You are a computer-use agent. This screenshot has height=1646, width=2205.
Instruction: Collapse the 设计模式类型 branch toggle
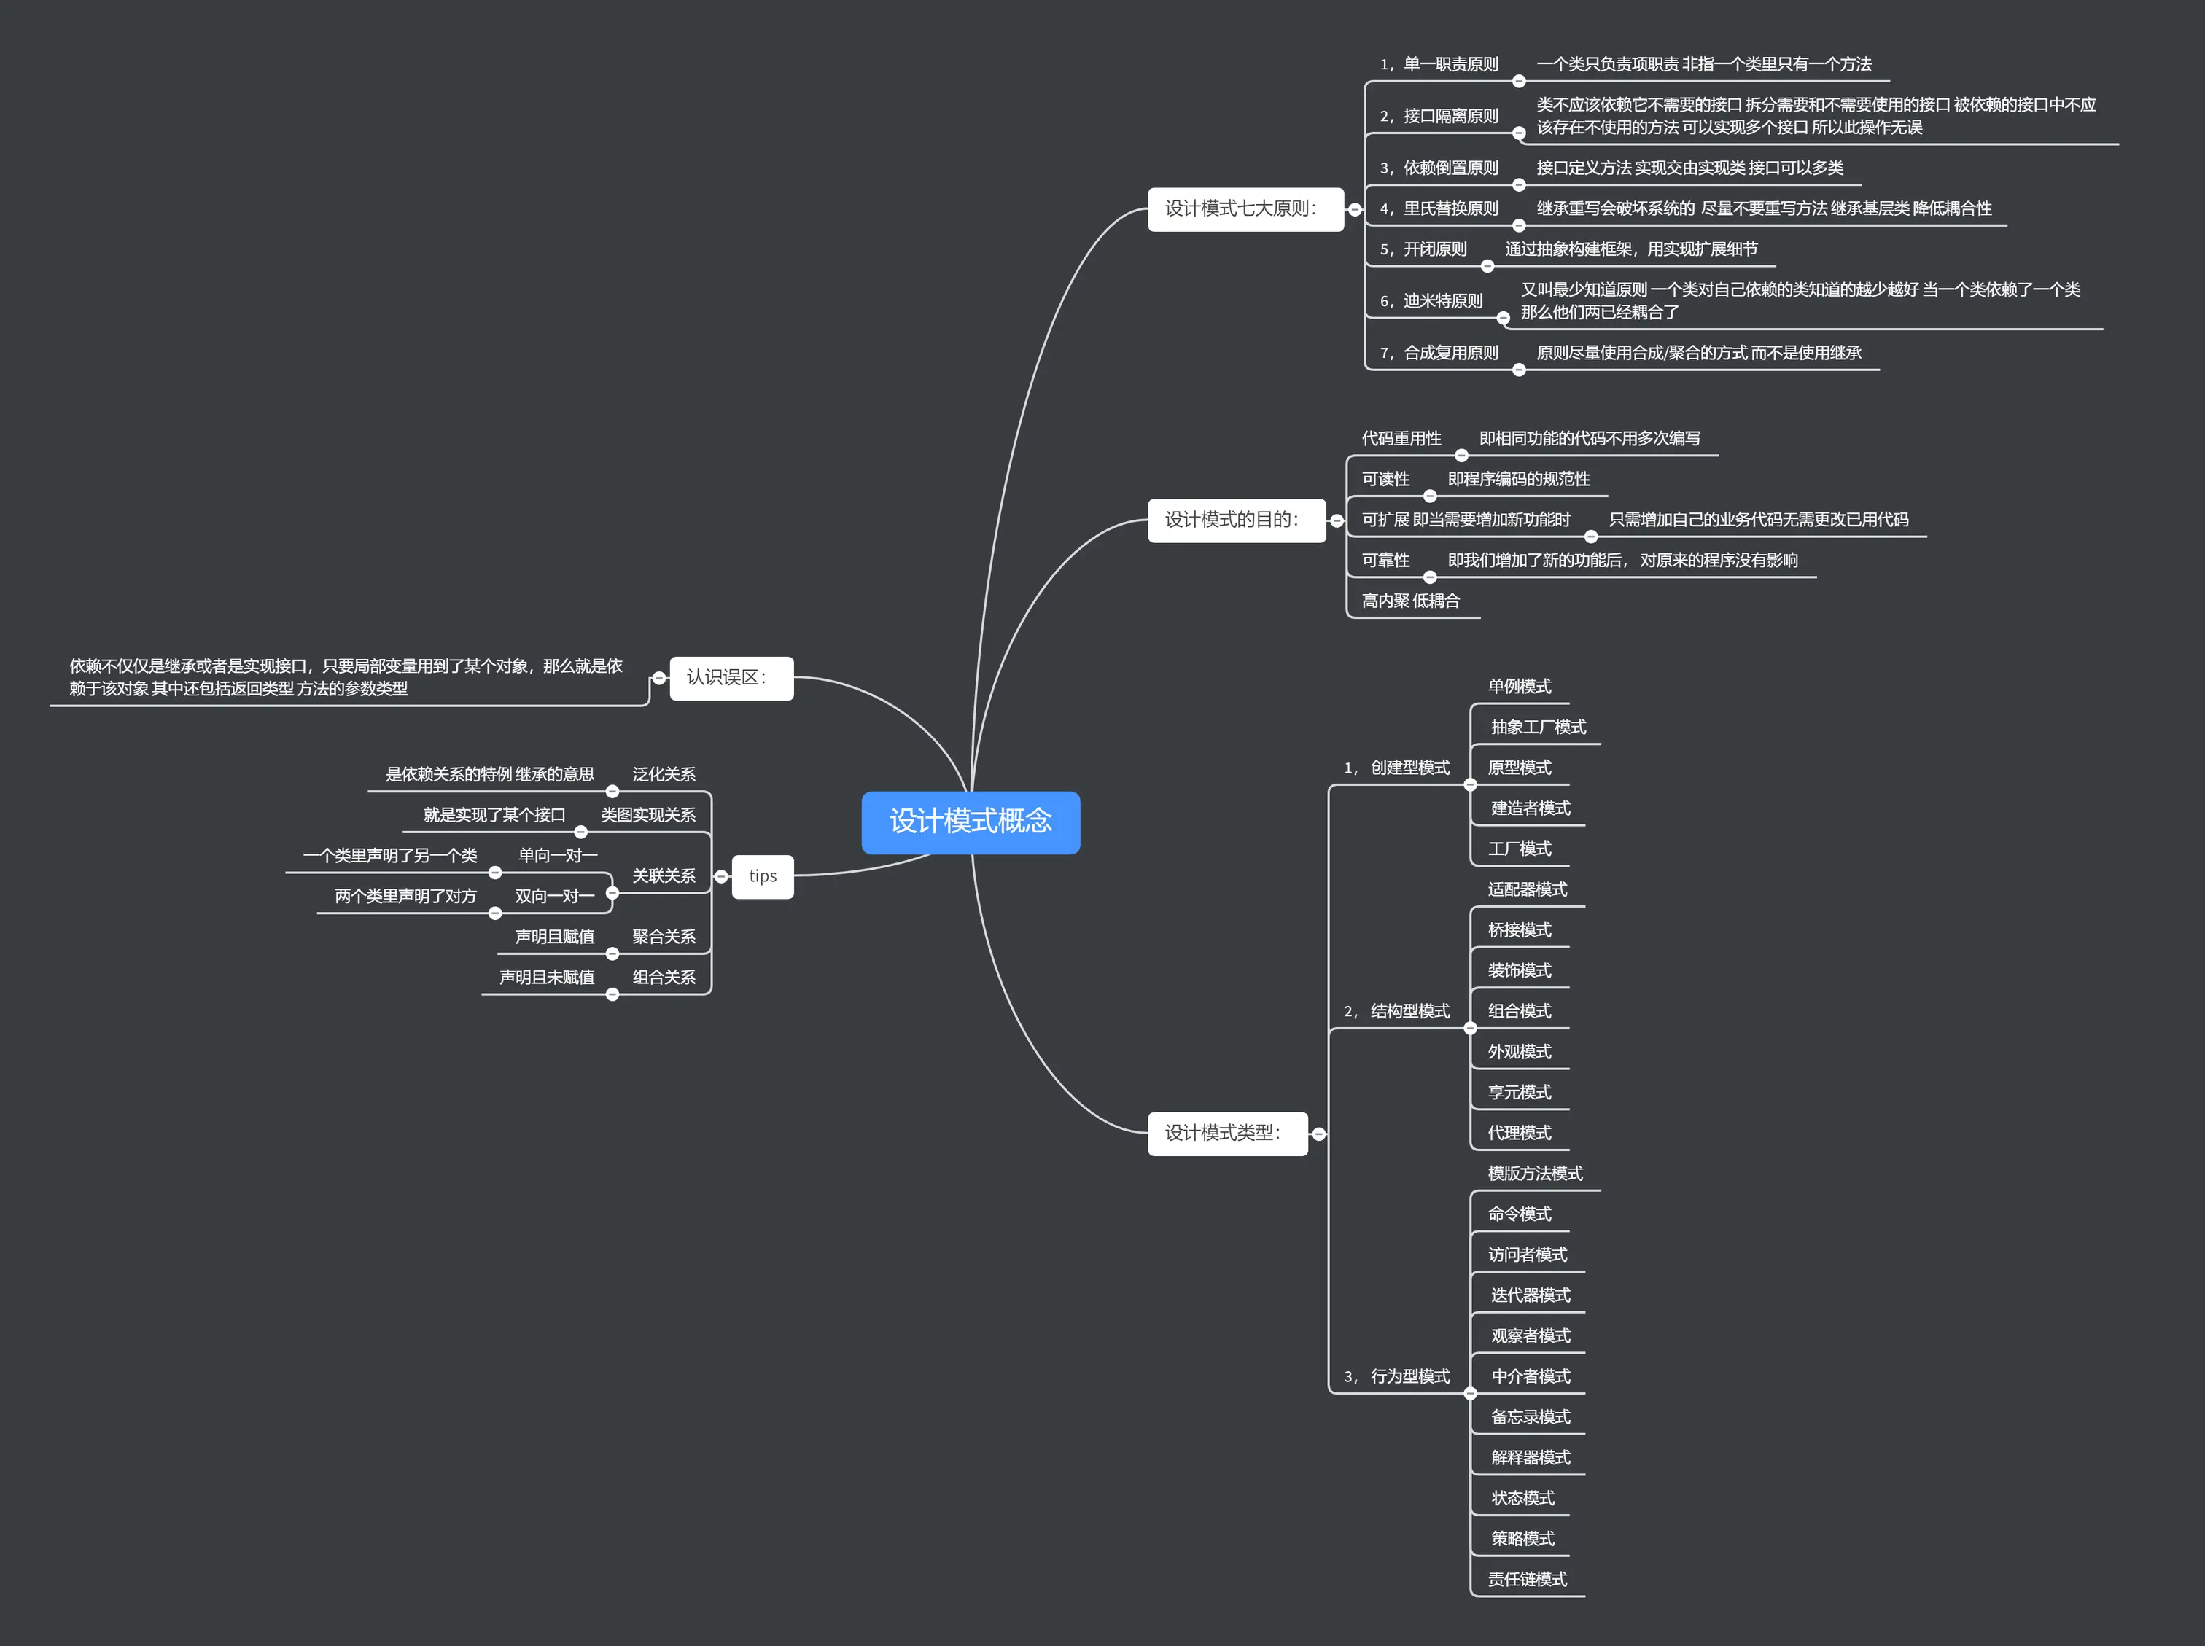tap(1318, 1134)
